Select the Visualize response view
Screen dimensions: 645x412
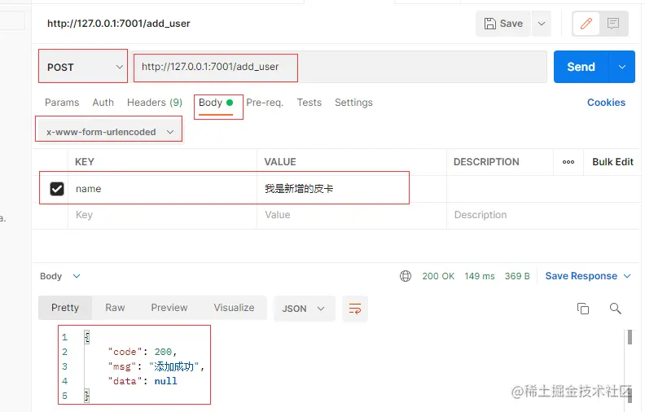tap(234, 308)
